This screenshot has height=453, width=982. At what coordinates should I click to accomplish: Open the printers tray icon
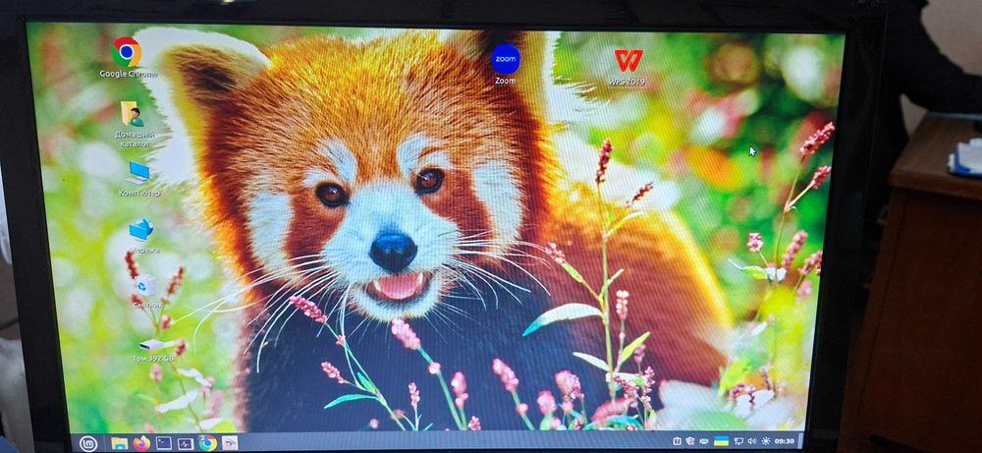coord(704,441)
